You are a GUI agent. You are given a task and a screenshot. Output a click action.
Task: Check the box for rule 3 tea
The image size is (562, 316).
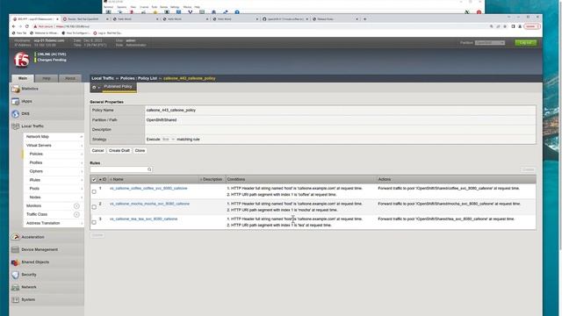tap(94, 222)
